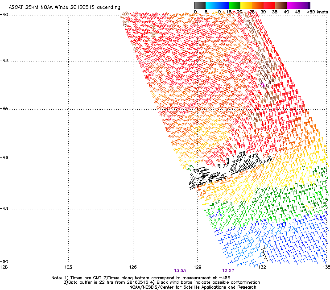Click the green 15-20 knot legend segment
Viewport: 330px width, 290px height.
coord(235,5)
